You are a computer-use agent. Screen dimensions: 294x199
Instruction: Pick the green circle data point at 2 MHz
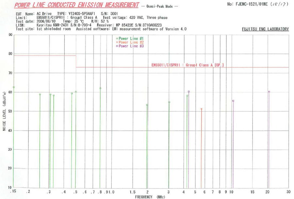click(x=147, y=105)
